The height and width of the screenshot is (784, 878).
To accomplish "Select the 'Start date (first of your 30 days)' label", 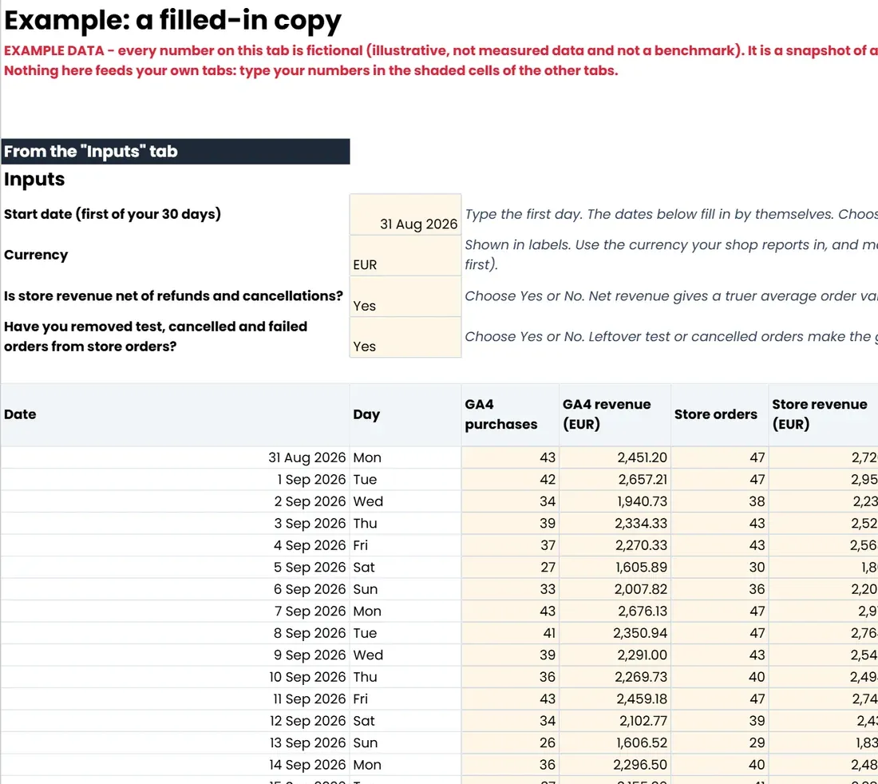I will [113, 214].
